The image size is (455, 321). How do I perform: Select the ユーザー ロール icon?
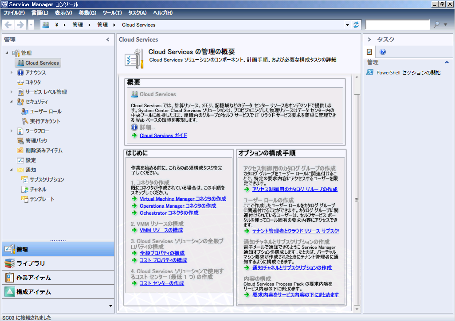[25, 112]
